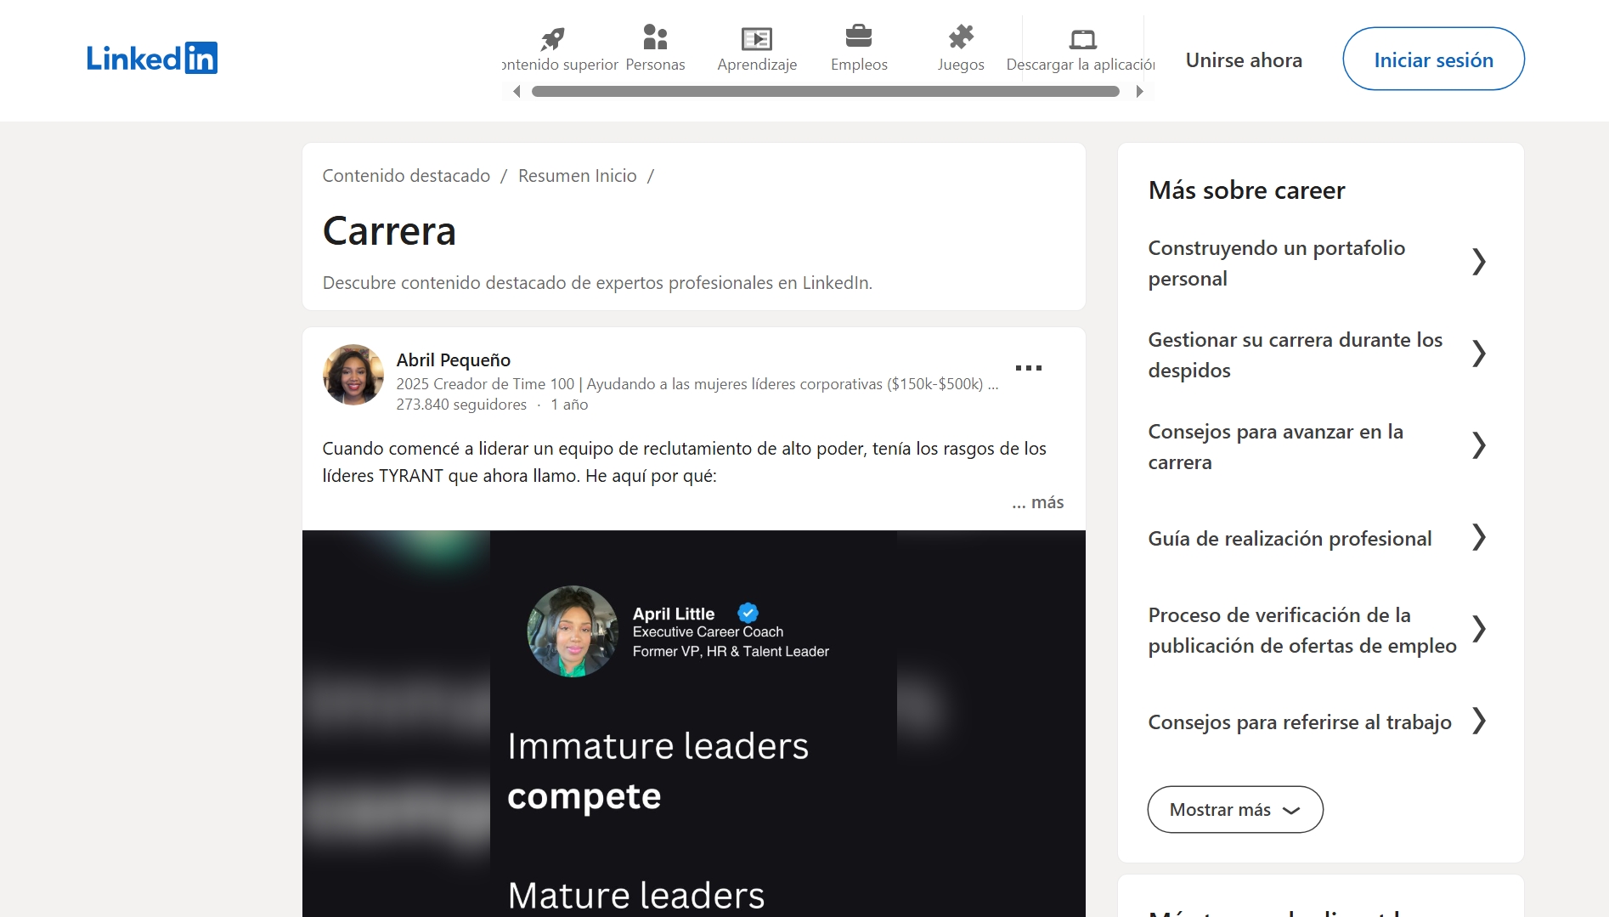The width and height of the screenshot is (1609, 917).
Task: Open the post's three-dot options menu
Action: [x=1028, y=368]
